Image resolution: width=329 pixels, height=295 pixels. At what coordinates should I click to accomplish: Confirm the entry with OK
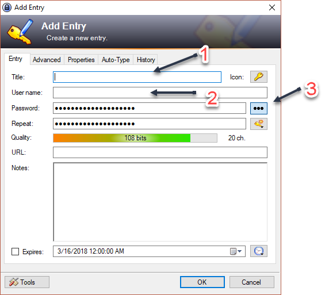pyautogui.click(x=202, y=282)
